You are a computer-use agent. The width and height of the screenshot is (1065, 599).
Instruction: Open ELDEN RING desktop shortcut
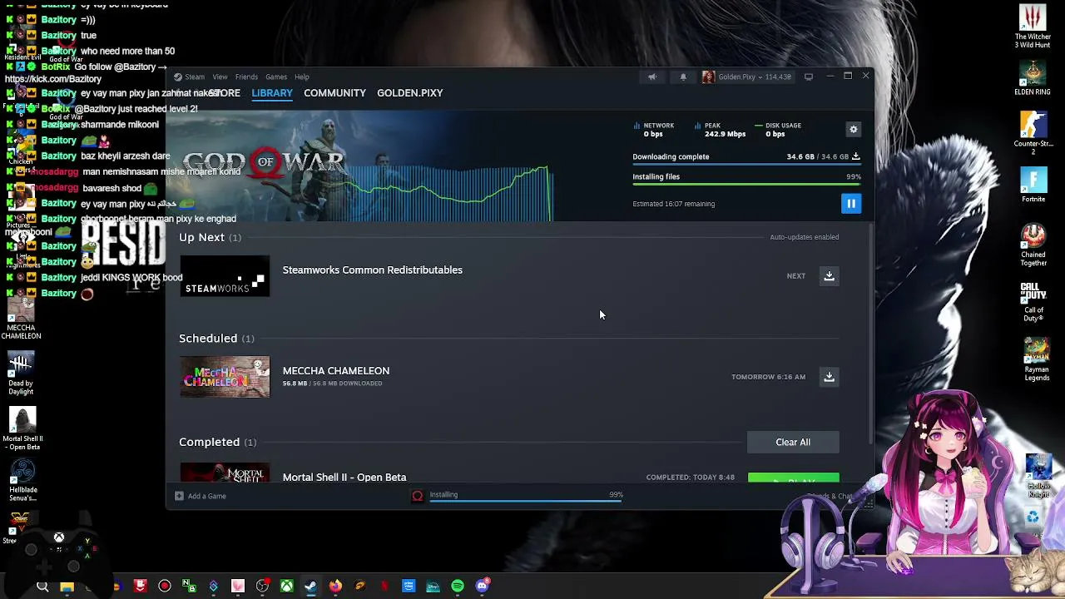1033,78
